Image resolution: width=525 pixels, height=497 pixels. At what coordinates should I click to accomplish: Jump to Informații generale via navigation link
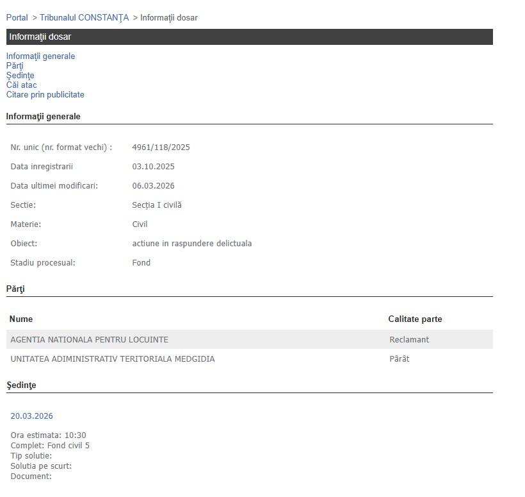click(x=40, y=56)
